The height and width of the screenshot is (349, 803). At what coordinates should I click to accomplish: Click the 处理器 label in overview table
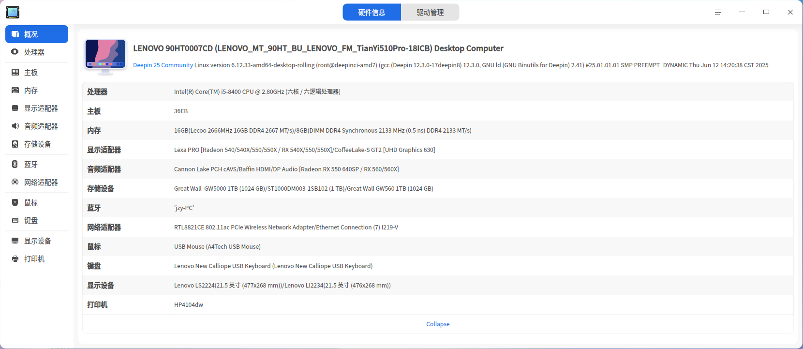[x=97, y=91]
